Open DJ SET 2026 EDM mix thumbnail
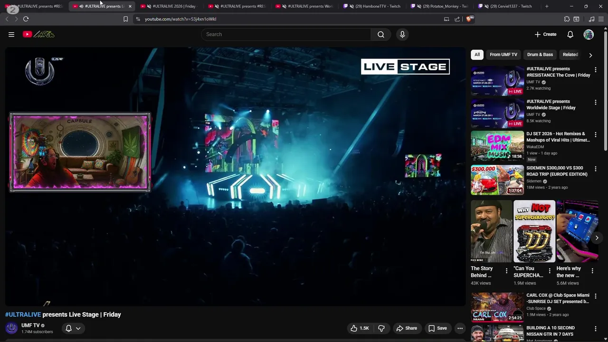608x342 pixels. pyautogui.click(x=497, y=146)
